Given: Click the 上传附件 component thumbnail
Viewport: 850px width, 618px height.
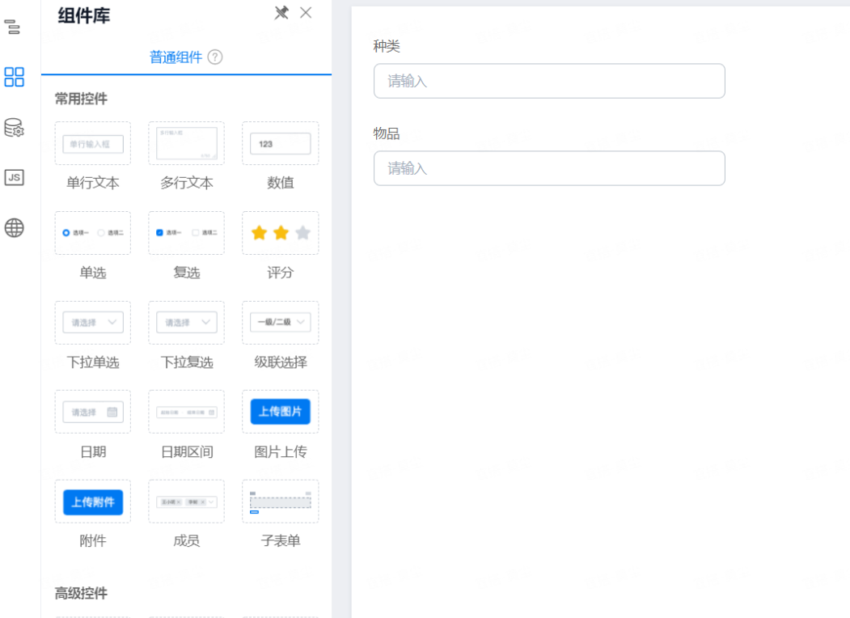Looking at the screenshot, I should (93, 502).
